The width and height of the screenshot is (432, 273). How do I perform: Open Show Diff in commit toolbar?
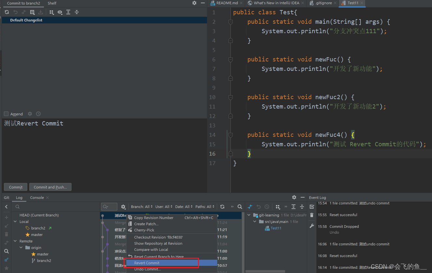[x=24, y=12]
